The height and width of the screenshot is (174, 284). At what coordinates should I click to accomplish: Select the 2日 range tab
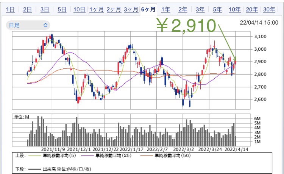click(27, 9)
